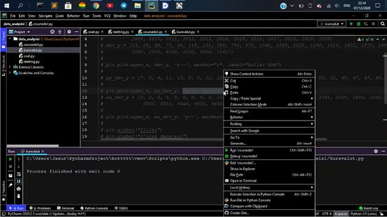387x217 pixels.
Task: Open the Go To submenu
Action: pyautogui.click(x=269, y=137)
